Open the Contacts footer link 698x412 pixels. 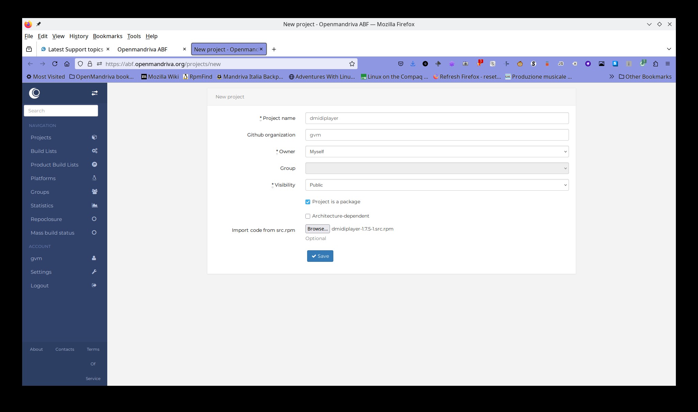click(x=65, y=349)
